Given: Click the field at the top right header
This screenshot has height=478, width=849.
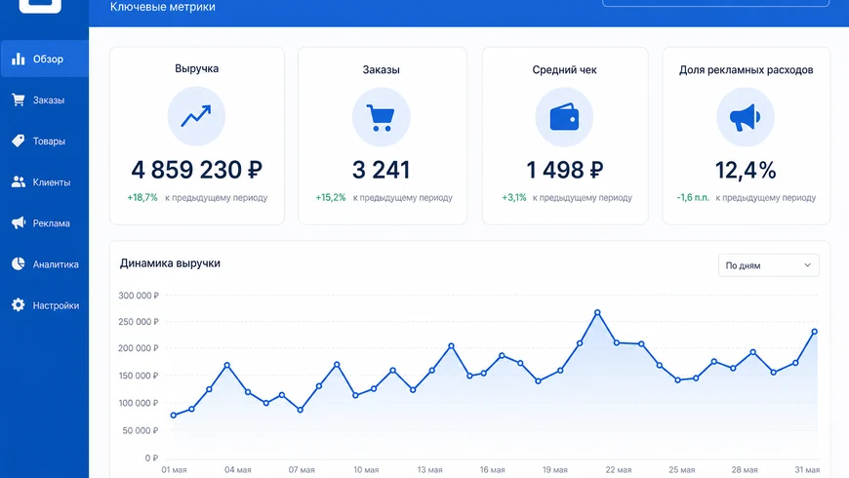Looking at the screenshot, I should coord(715,3).
